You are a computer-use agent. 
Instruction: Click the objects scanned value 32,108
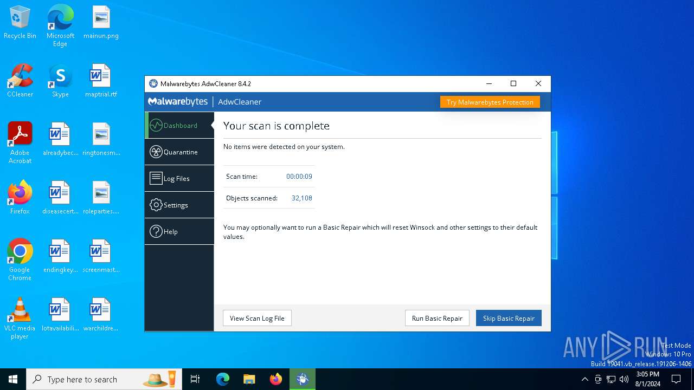tap(302, 198)
